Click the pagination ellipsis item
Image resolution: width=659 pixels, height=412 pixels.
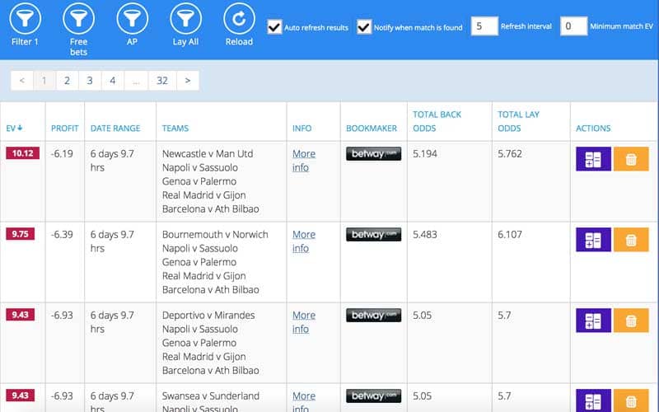[136, 80]
